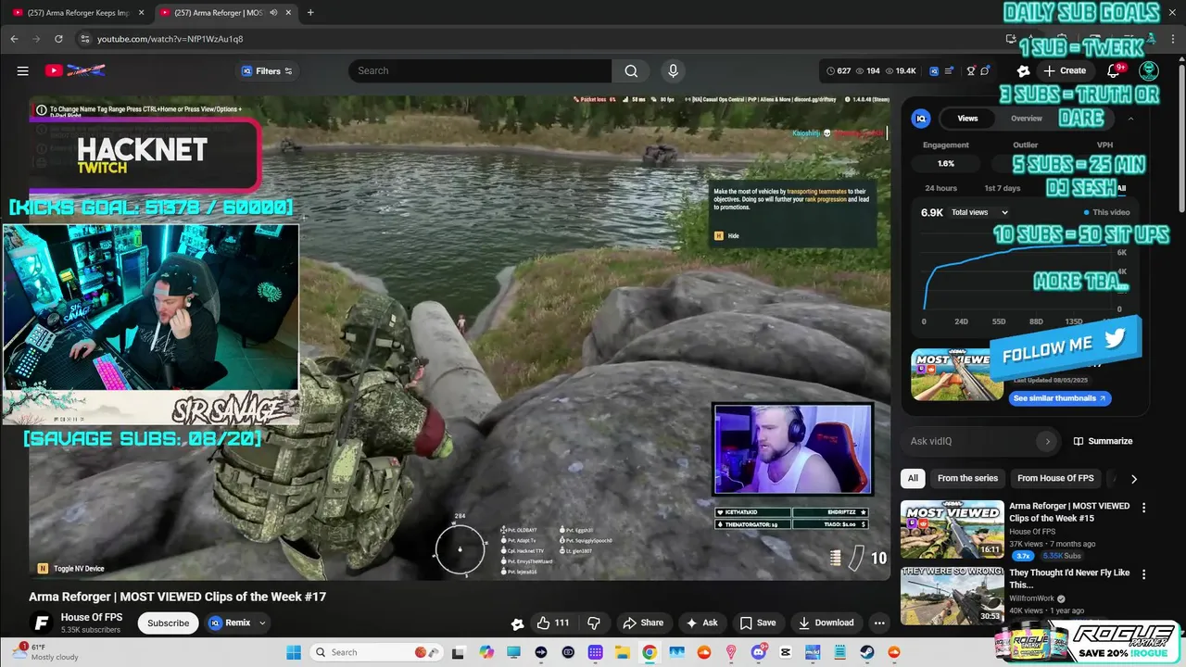This screenshot has height=667, width=1186.
Task: Open the Total views metric dropdown
Action: (978, 212)
